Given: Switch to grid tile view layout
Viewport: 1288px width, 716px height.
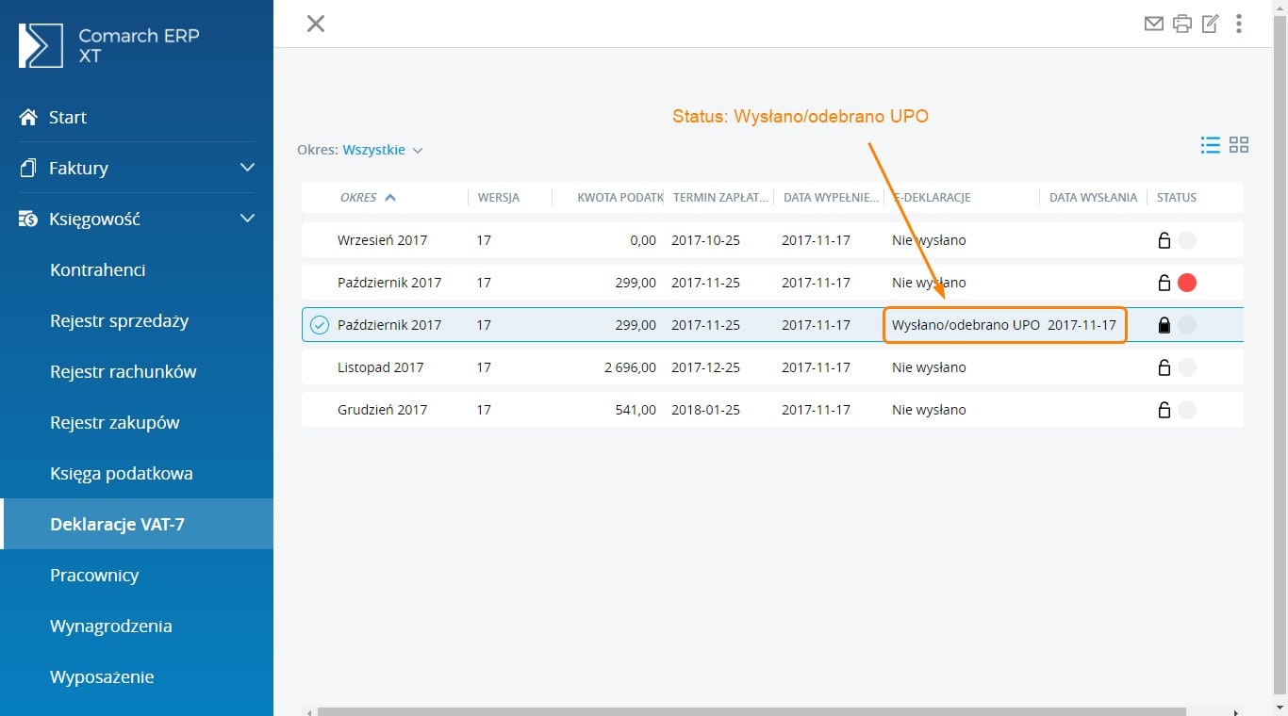Looking at the screenshot, I should click(1239, 145).
